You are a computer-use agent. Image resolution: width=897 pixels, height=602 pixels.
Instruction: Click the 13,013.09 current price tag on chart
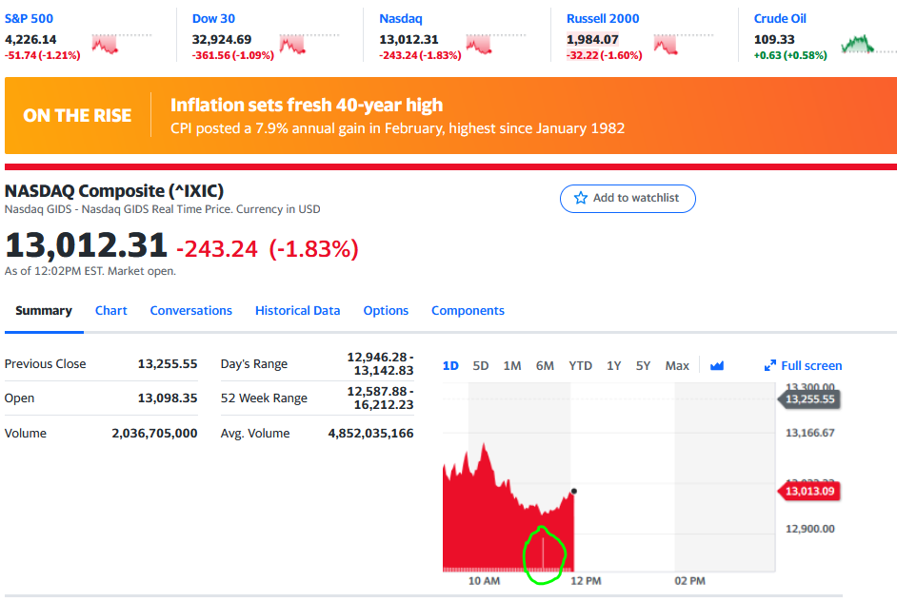pyautogui.click(x=808, y=491)
